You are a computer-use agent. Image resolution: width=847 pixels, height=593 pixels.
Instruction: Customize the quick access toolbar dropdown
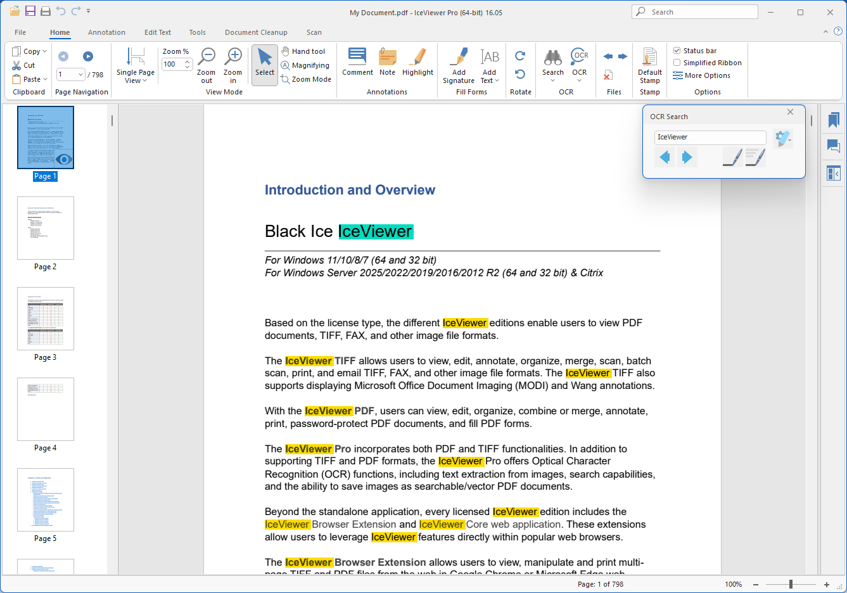89,11
